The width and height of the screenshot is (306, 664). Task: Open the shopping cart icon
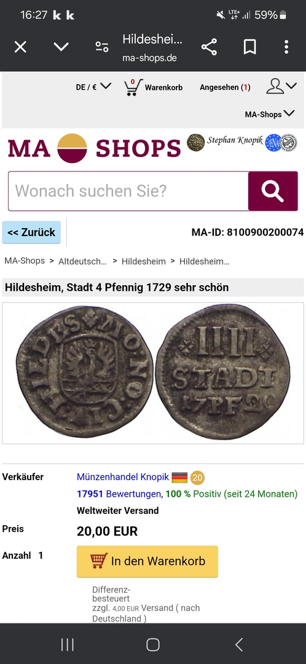click(x=133, y=87)
